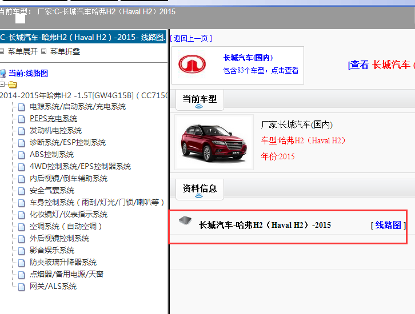The image size is (415, 314).
Task: Select the 资料信息 tab
Action: (199, 190)
